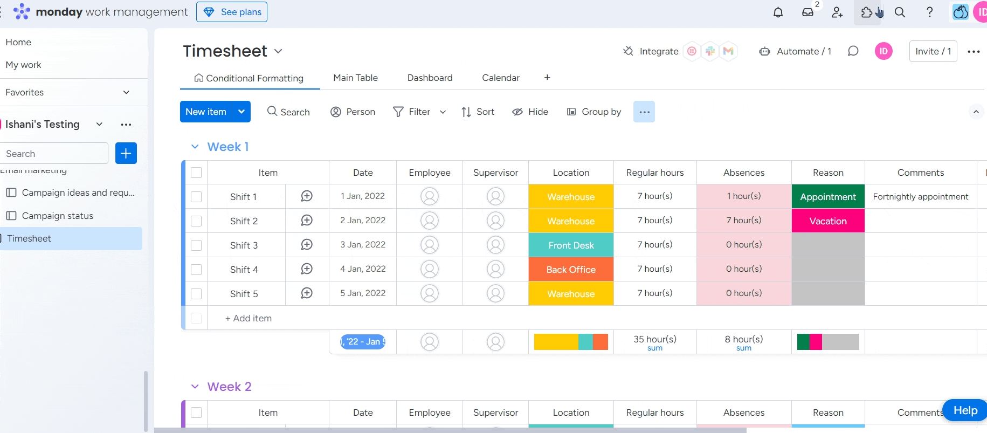987x433 pixels.
Task: Open the board three-dot options menu
Action: point(974,51)
